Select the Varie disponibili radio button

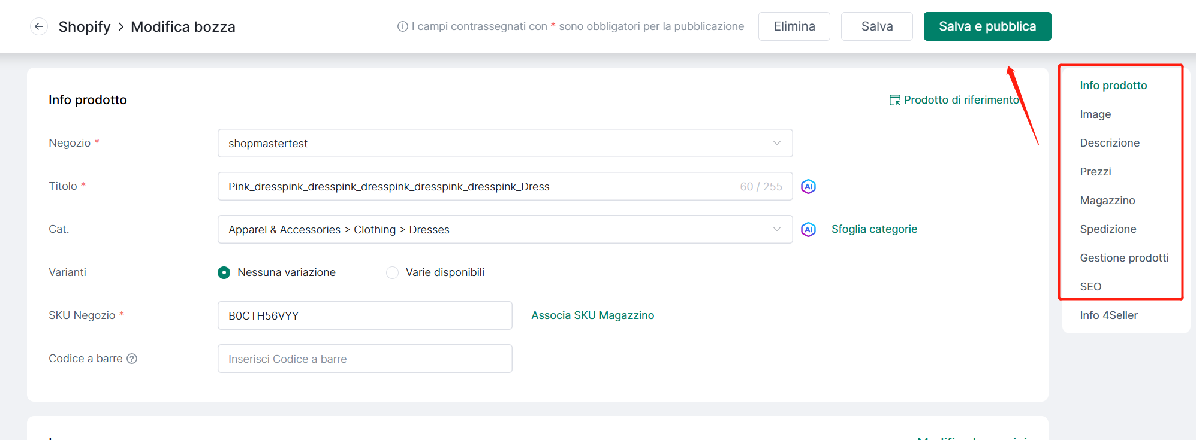coord(392,273)
